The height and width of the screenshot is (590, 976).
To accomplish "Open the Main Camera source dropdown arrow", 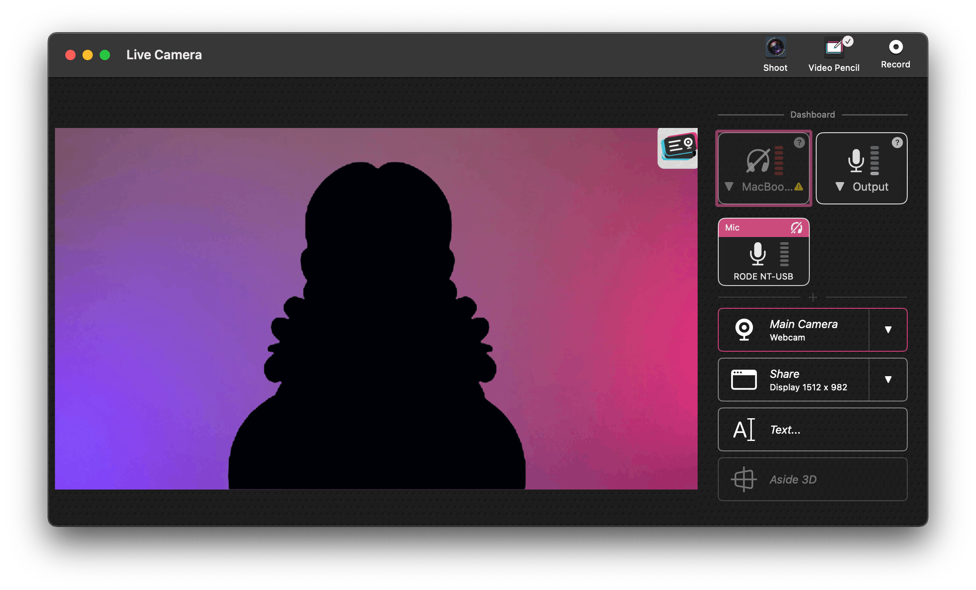I will pyautogui.click(x=888, y=330).
